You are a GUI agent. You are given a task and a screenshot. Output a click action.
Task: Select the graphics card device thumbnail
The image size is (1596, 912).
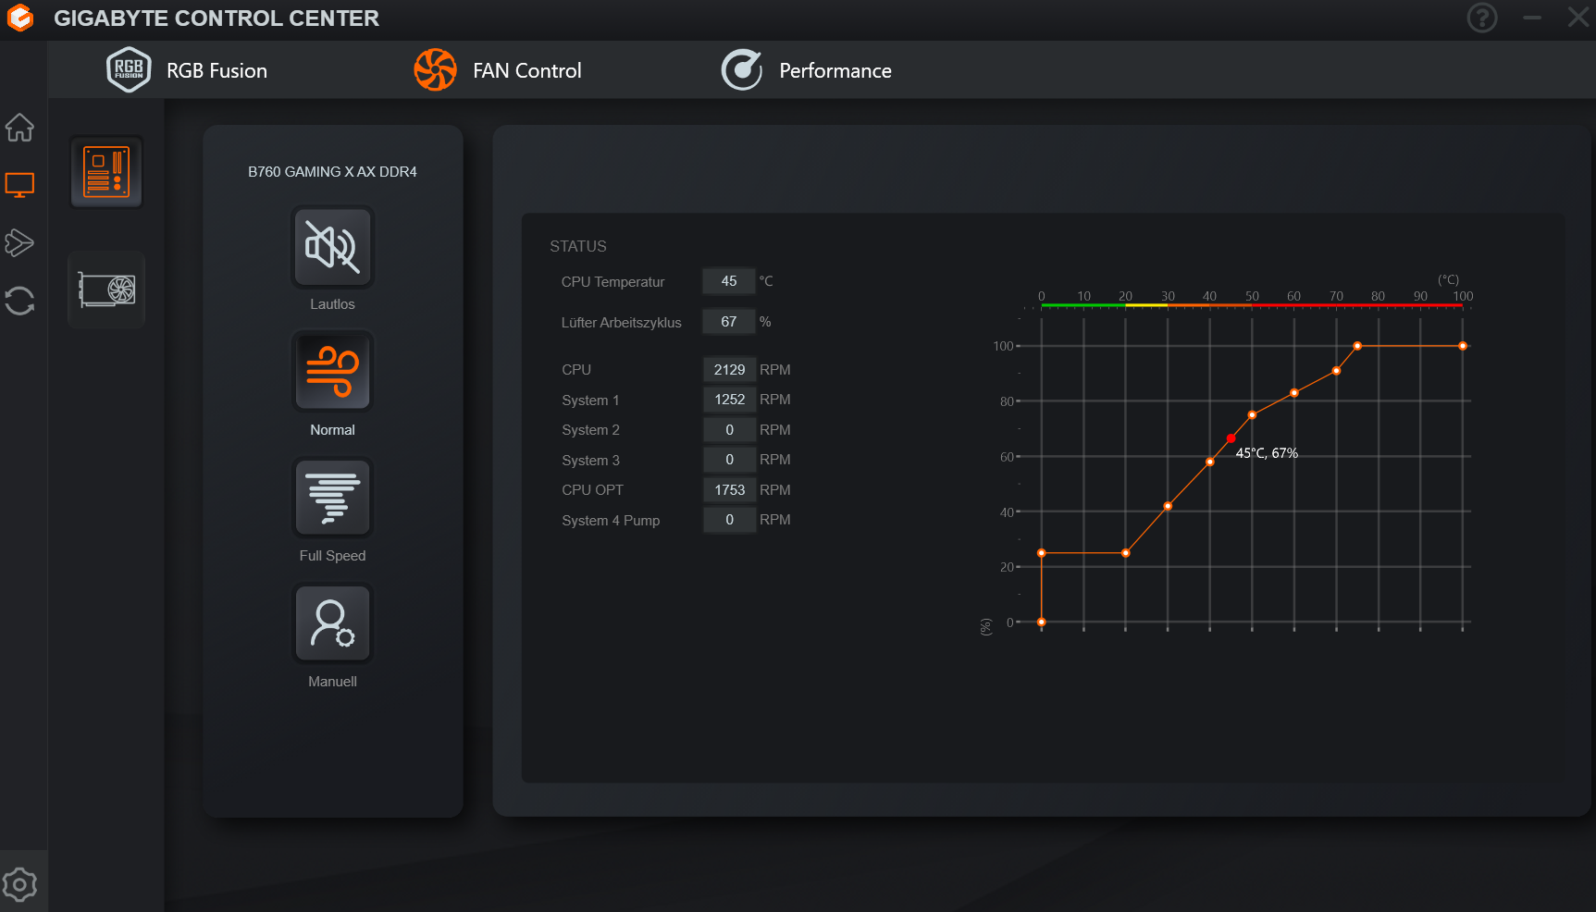click(106, 290)
